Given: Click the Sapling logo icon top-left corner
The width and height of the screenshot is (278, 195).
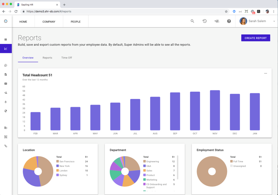Looking at the screenshot, I should click(6, 21).
